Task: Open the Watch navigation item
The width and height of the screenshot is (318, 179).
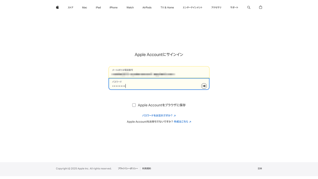Action: pyautogui.click(x=130, y=7)
